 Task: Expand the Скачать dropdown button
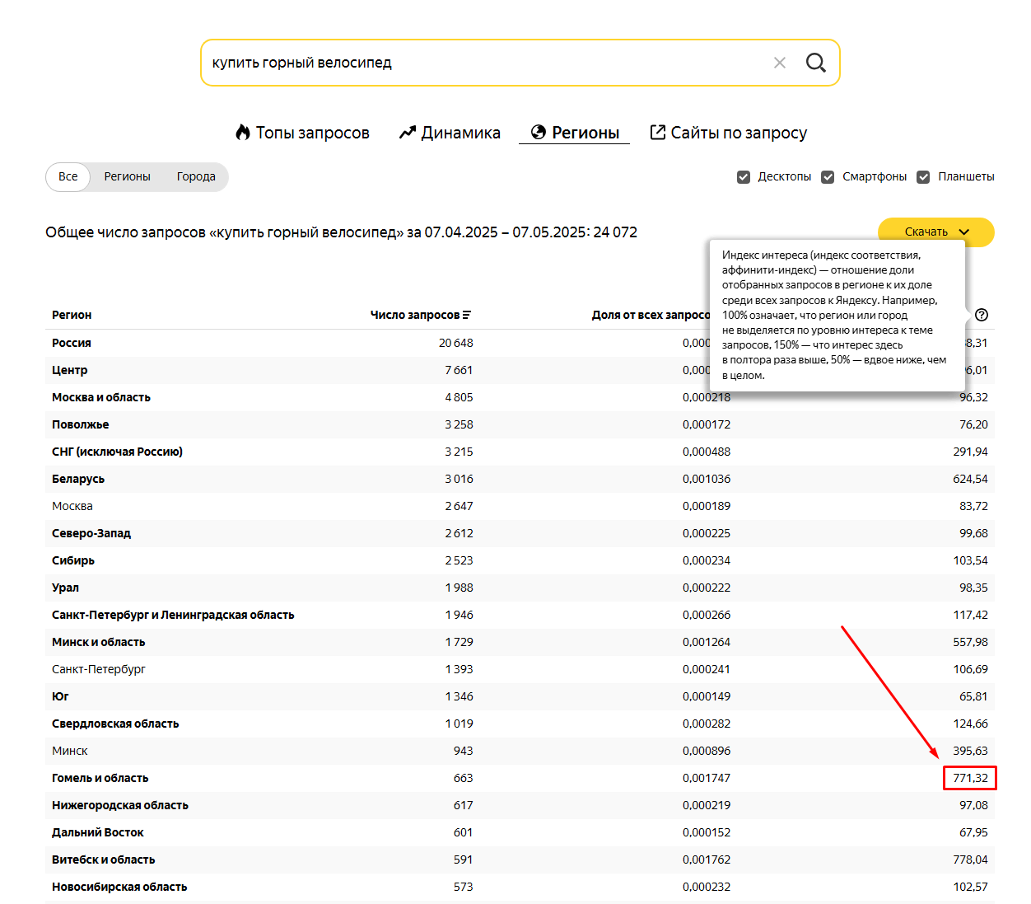tap(936, 232)
